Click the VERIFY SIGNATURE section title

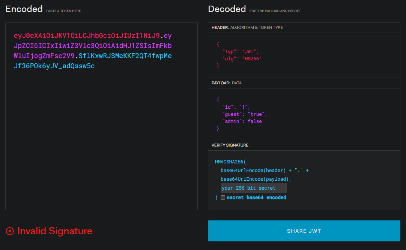(x=230, y=145)
